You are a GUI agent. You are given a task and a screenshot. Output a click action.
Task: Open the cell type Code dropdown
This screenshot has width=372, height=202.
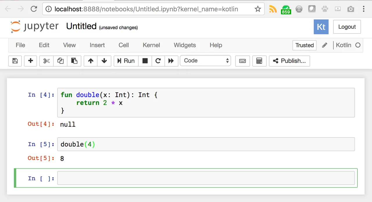click(205, 61)
